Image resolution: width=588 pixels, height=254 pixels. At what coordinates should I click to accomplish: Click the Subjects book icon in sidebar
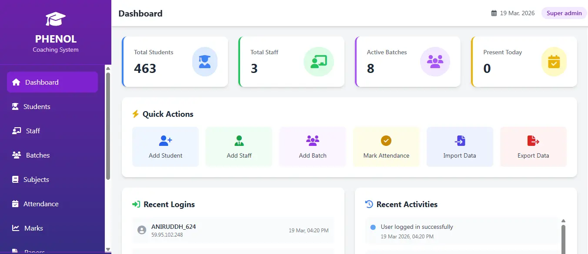(15, 179)
